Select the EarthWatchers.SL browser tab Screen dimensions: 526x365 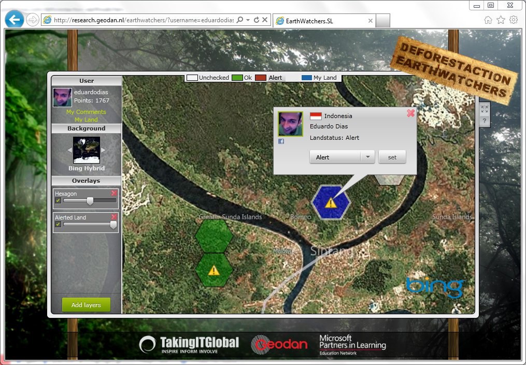(322, 21)
